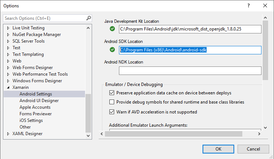Open iOS Settings page
This screenshot has height=159, width=274.
click(31, 120)
